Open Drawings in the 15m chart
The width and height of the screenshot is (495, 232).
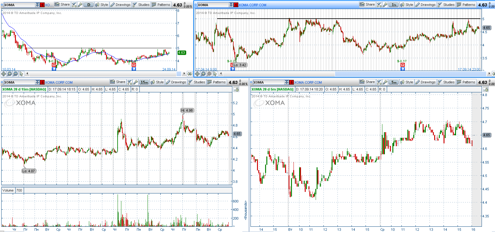tap(176, 82)
